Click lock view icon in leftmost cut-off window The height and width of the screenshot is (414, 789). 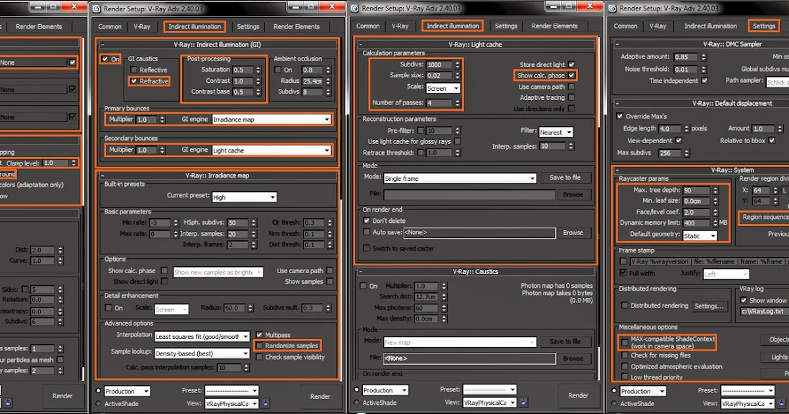(7, 402)
